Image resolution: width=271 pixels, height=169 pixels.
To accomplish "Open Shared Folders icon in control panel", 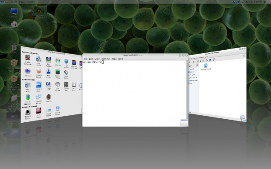I will pos(49,112).
